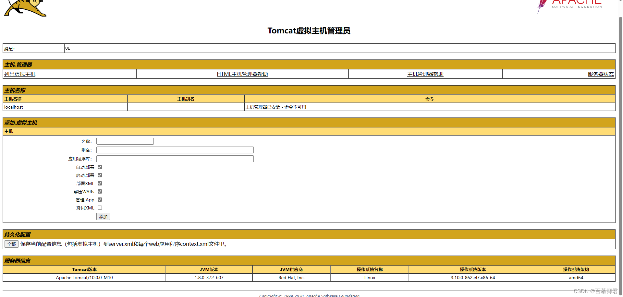
Task: Click the JVM供应商 column header
Action: click(x=291, y=269)
